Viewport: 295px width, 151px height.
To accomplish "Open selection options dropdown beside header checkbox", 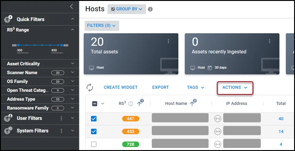I will (x=103, y=104).
